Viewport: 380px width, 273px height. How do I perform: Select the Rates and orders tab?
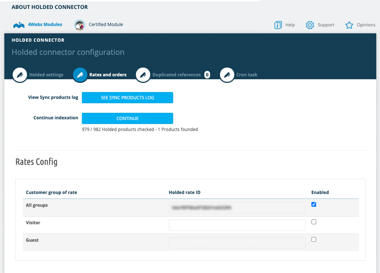108,75
